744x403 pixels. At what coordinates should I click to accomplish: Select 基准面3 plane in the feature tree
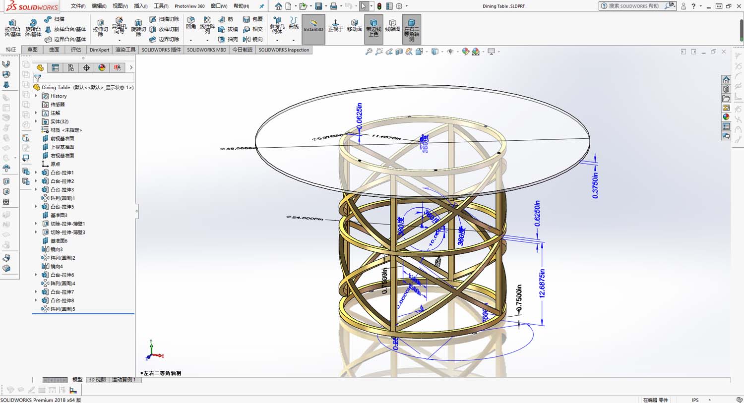pyautogui.click(x=59, y=215)
